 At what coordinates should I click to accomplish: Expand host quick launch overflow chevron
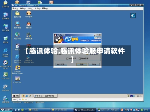coord(26,109)
